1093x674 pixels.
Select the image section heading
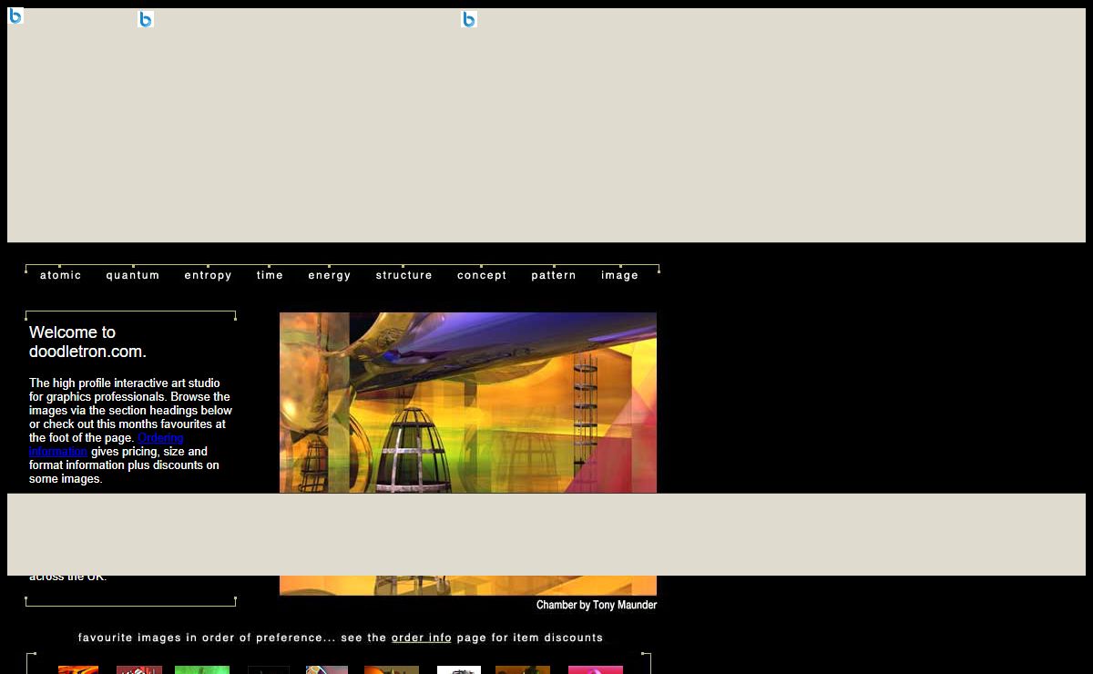[619, 275]
